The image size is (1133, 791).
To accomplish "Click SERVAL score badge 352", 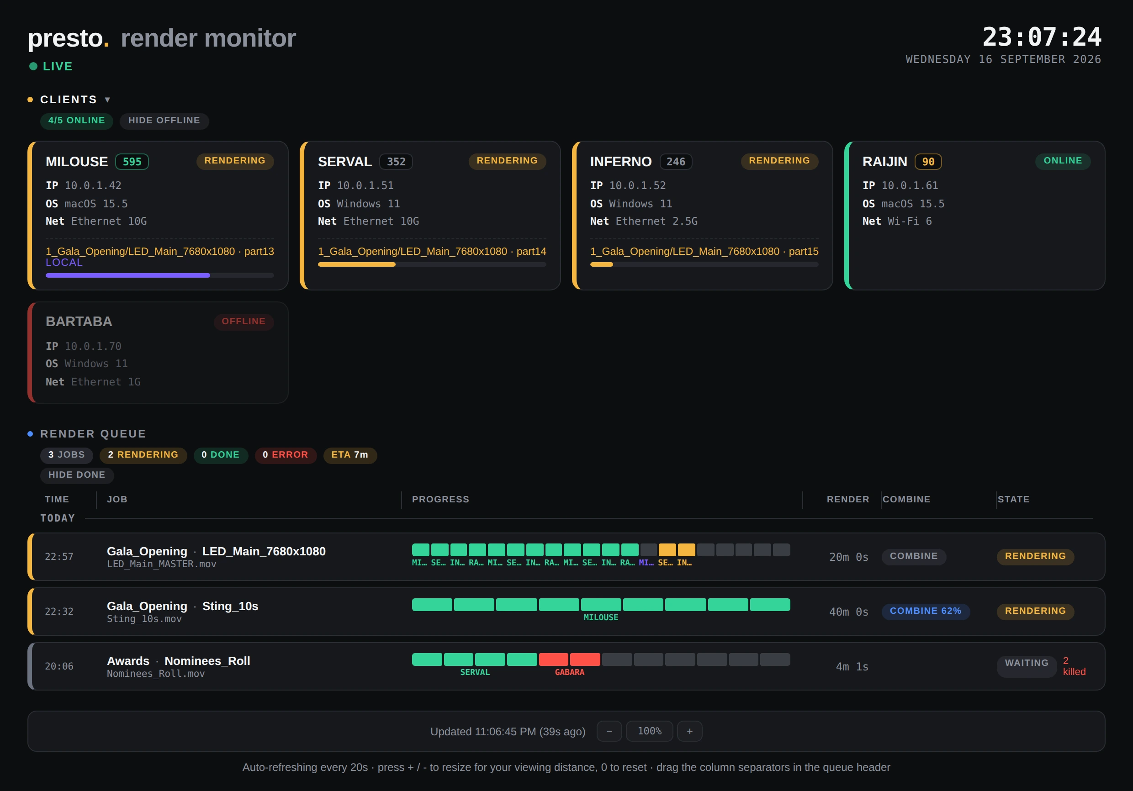I will point(396,162).
